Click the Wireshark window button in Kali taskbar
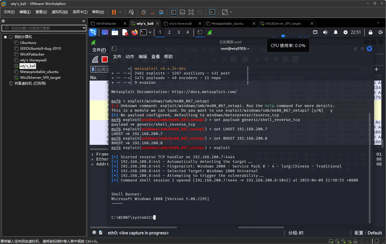Screen dimensions: 386x244 [210, 32]
